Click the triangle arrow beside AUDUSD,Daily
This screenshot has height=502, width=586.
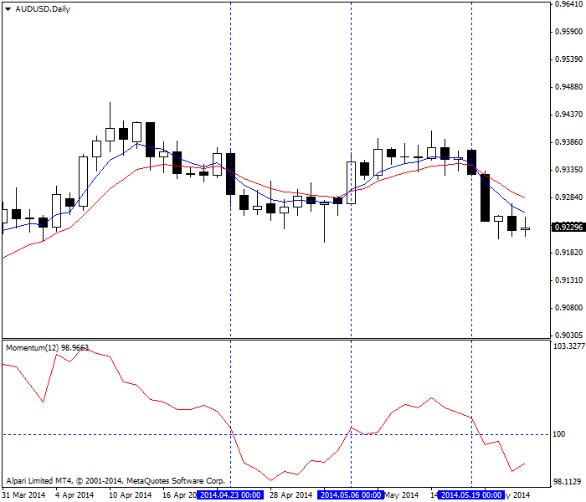8,8
